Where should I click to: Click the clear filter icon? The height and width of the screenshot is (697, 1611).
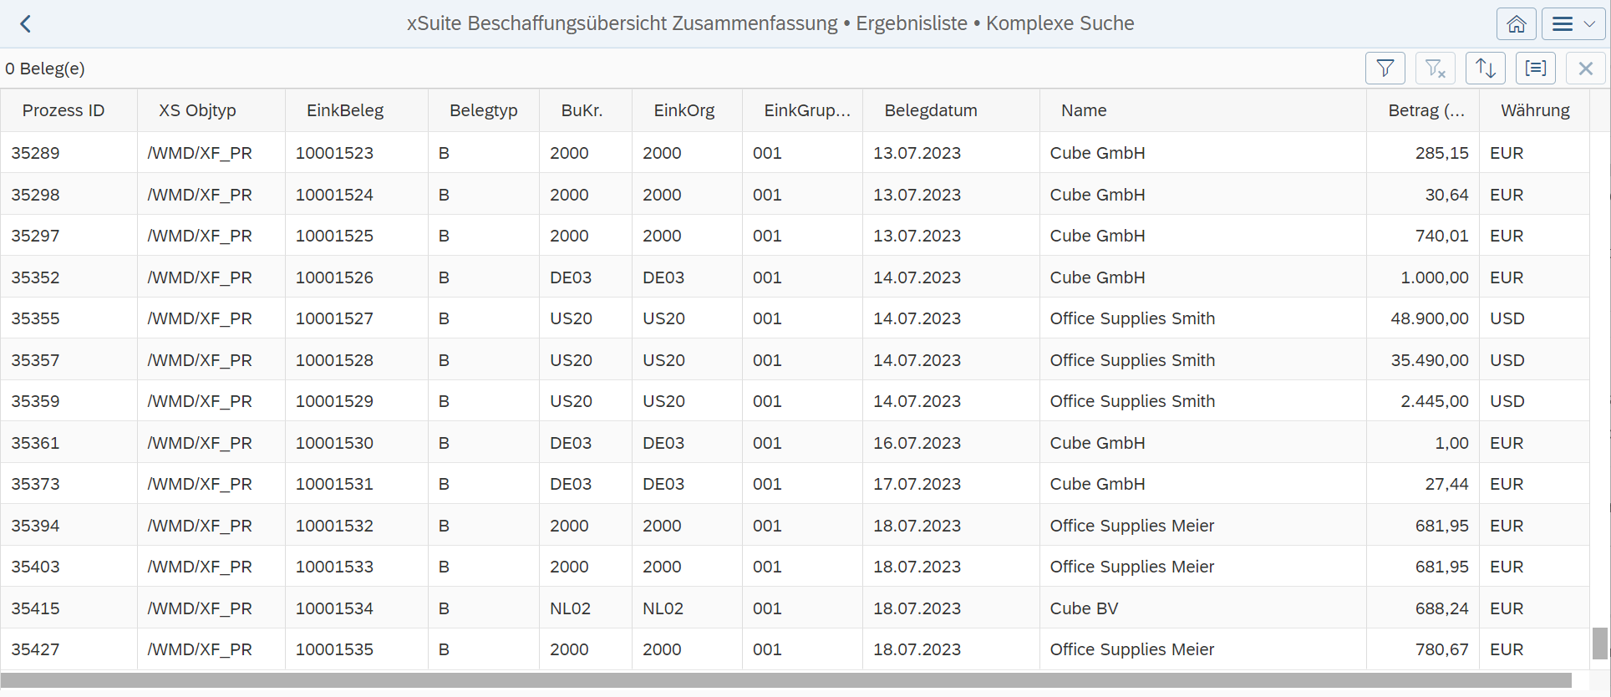point(1435,68)
